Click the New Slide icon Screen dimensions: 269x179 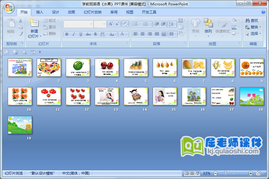(34, 23)
